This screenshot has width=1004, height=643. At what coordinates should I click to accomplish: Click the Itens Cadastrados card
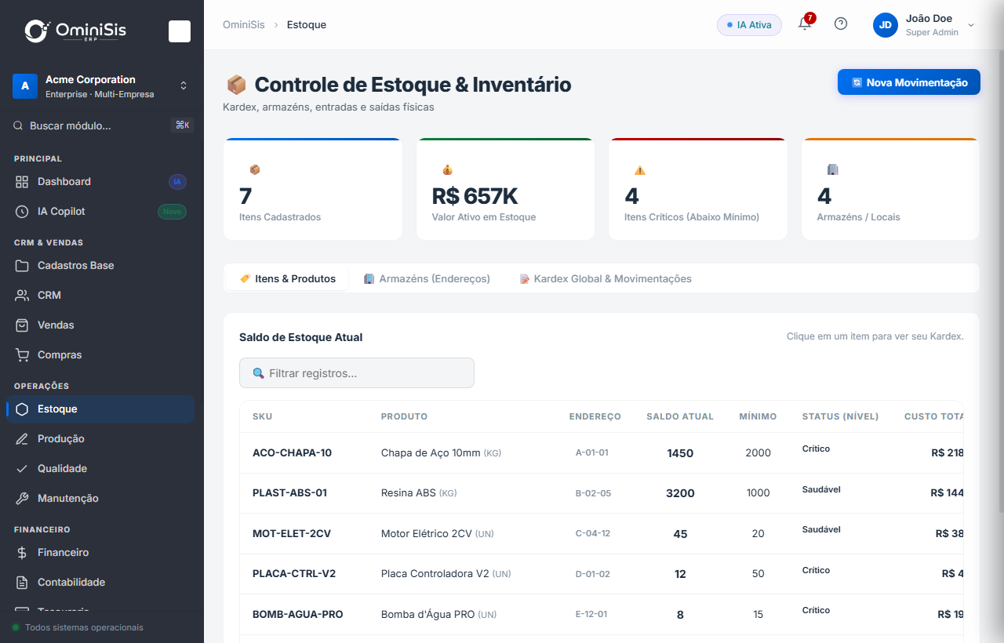tap(313, 189)
